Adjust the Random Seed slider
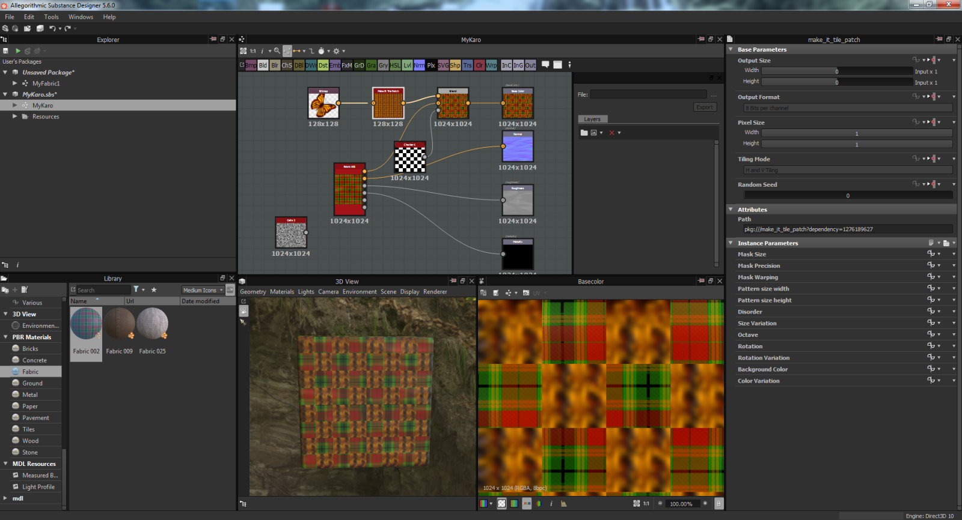Screen dimensions: 962x520 point(848,196)
